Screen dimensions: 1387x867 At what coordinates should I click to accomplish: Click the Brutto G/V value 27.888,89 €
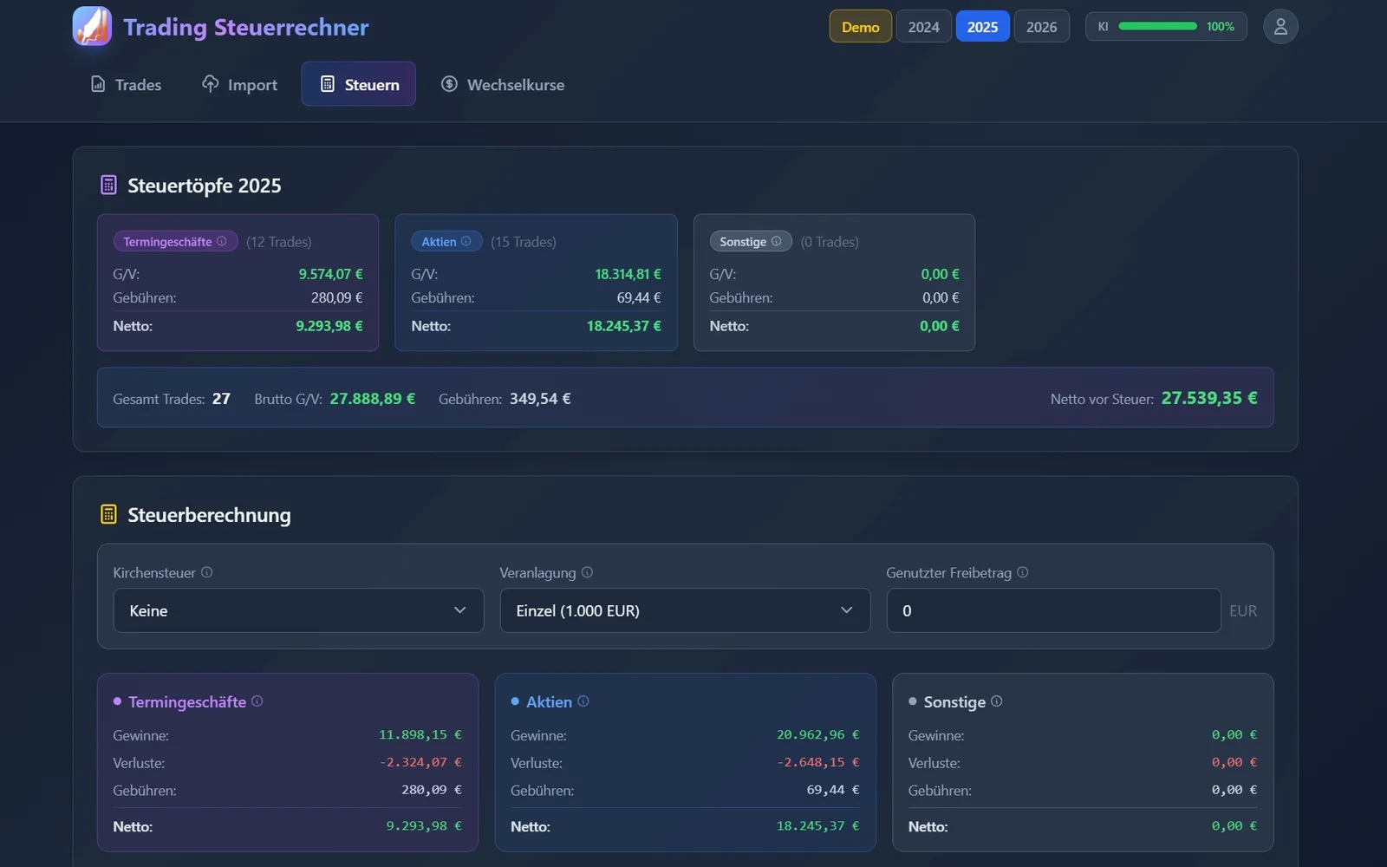[x=373, y=399]
